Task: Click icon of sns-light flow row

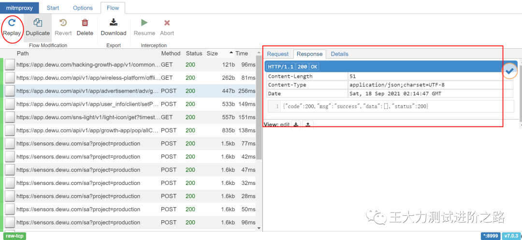Action: (10, 117)
